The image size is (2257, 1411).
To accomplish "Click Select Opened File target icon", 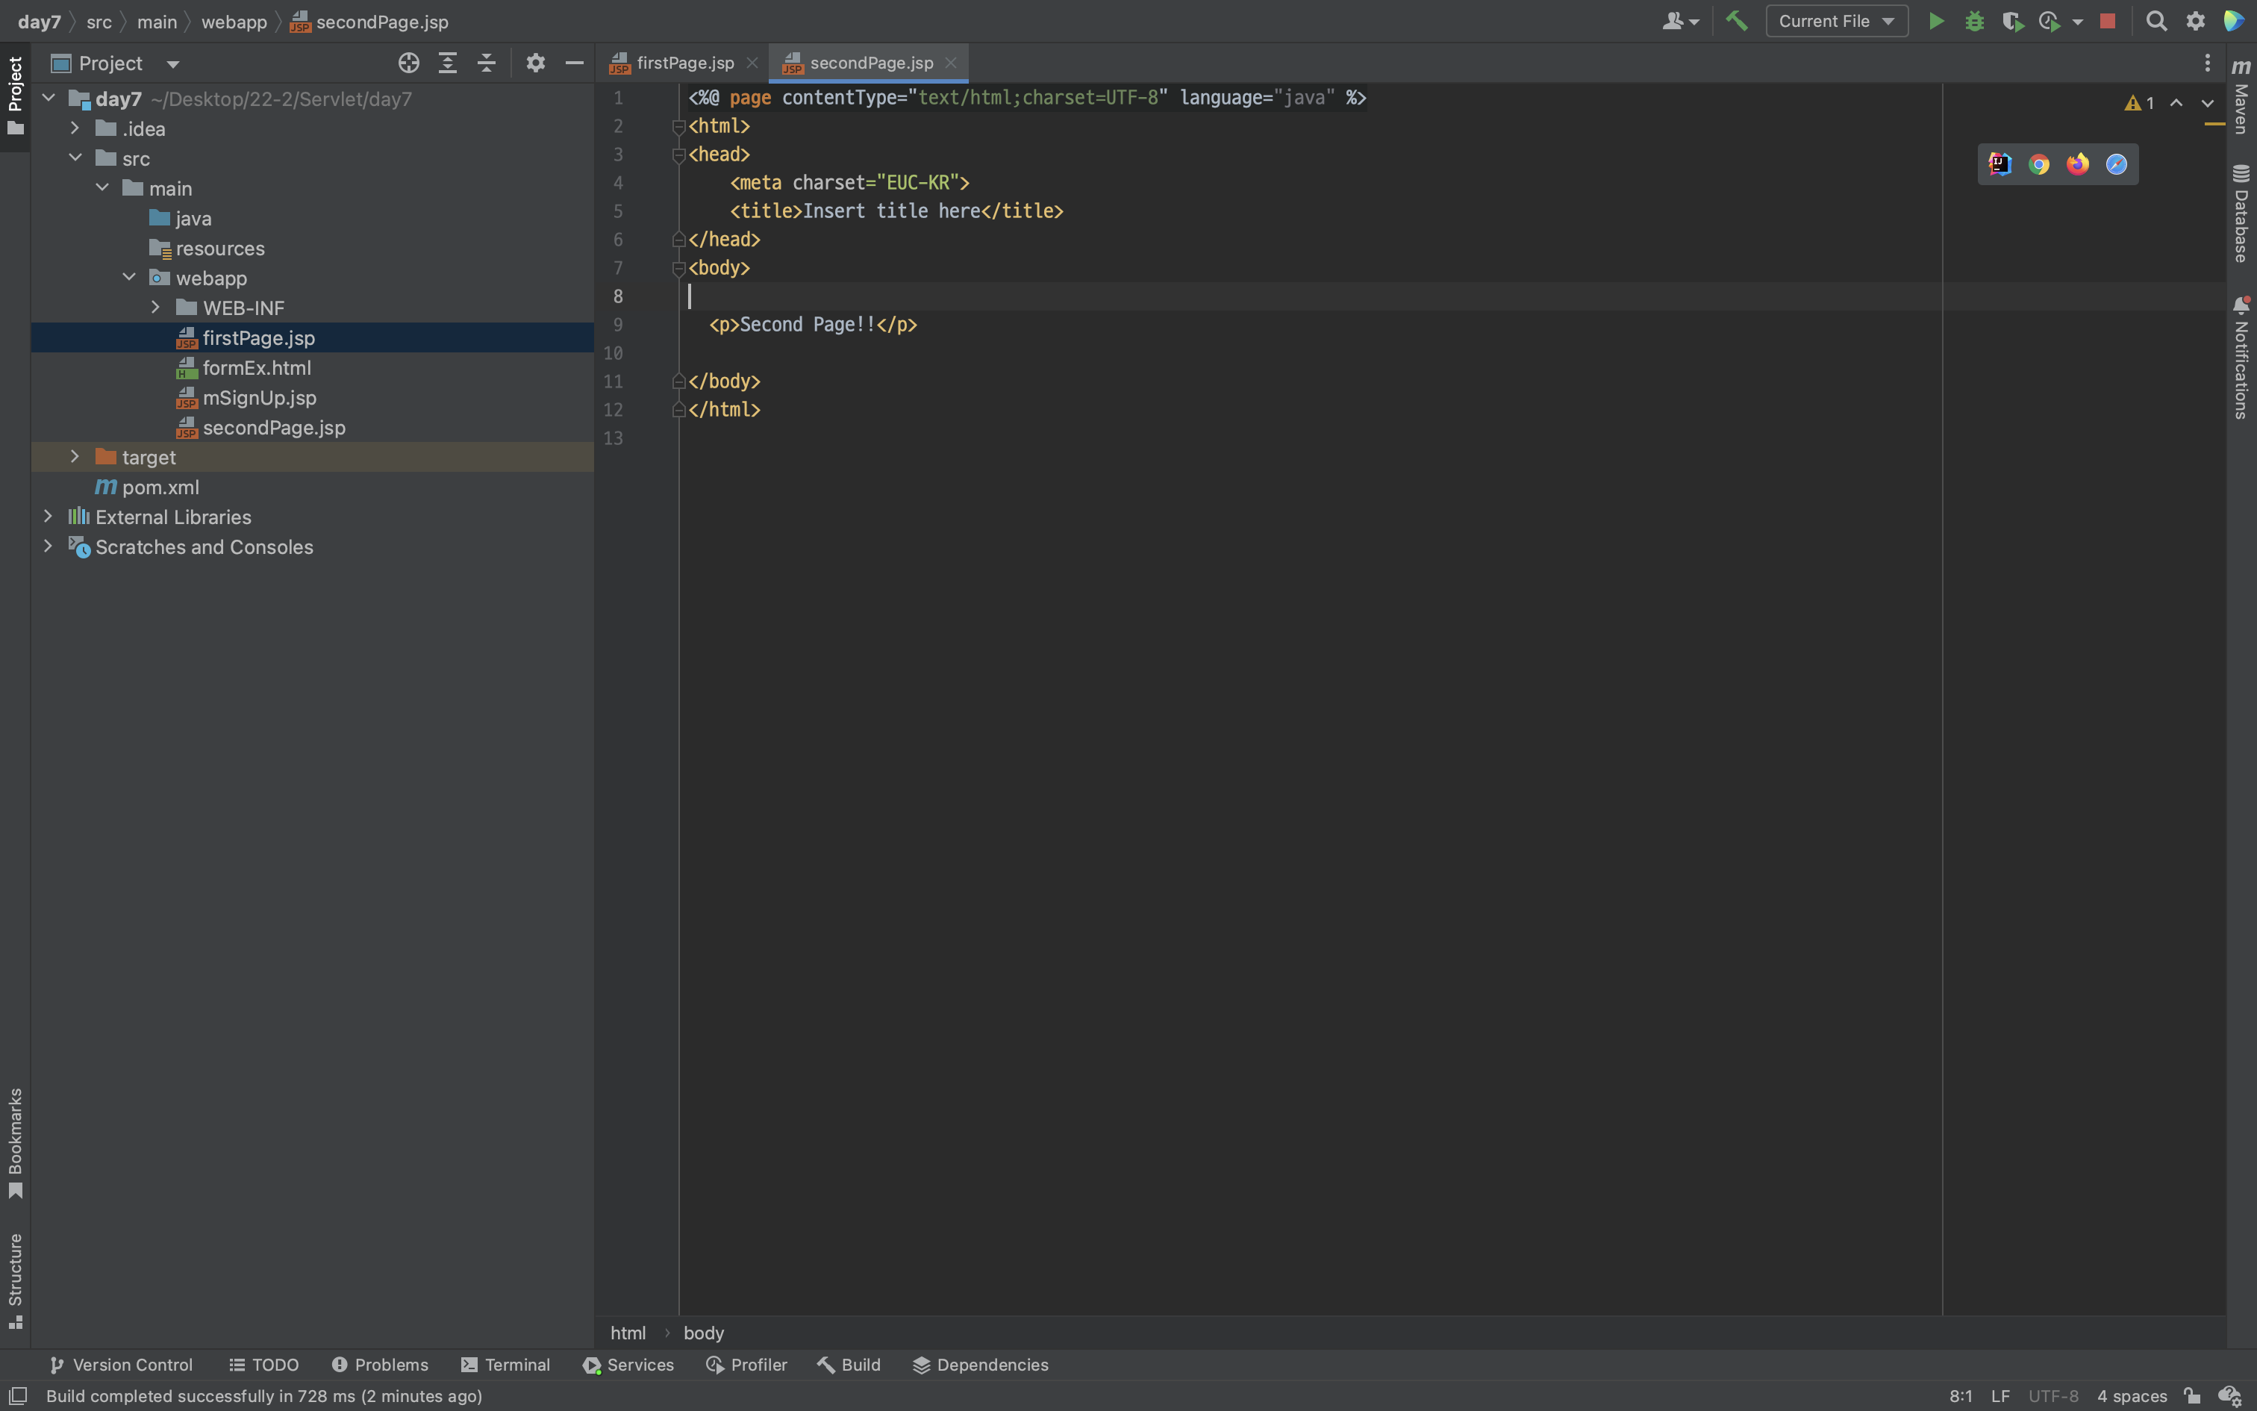I will pyautogui.click(x=408, y=63).
